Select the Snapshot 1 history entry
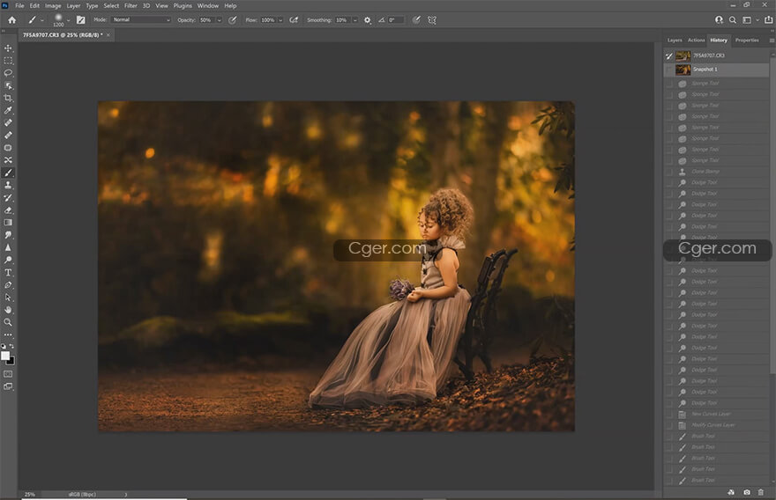The image size is (776, 500). [x=717, y=70]
